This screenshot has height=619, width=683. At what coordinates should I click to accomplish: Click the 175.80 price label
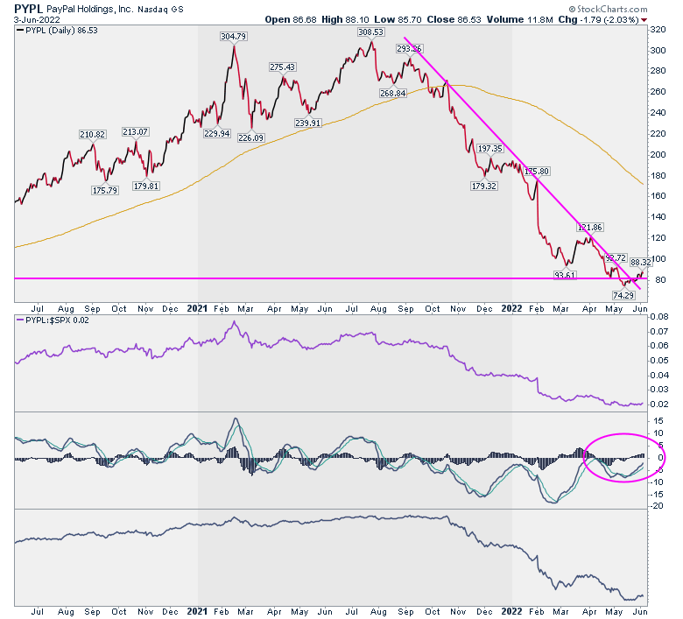[537, 172]
